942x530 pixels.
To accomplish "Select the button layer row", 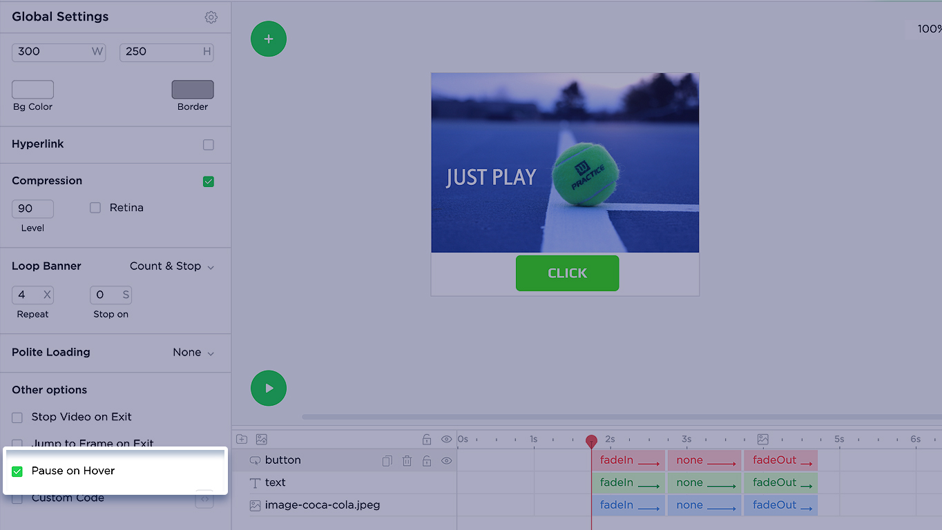I will 344,460.
